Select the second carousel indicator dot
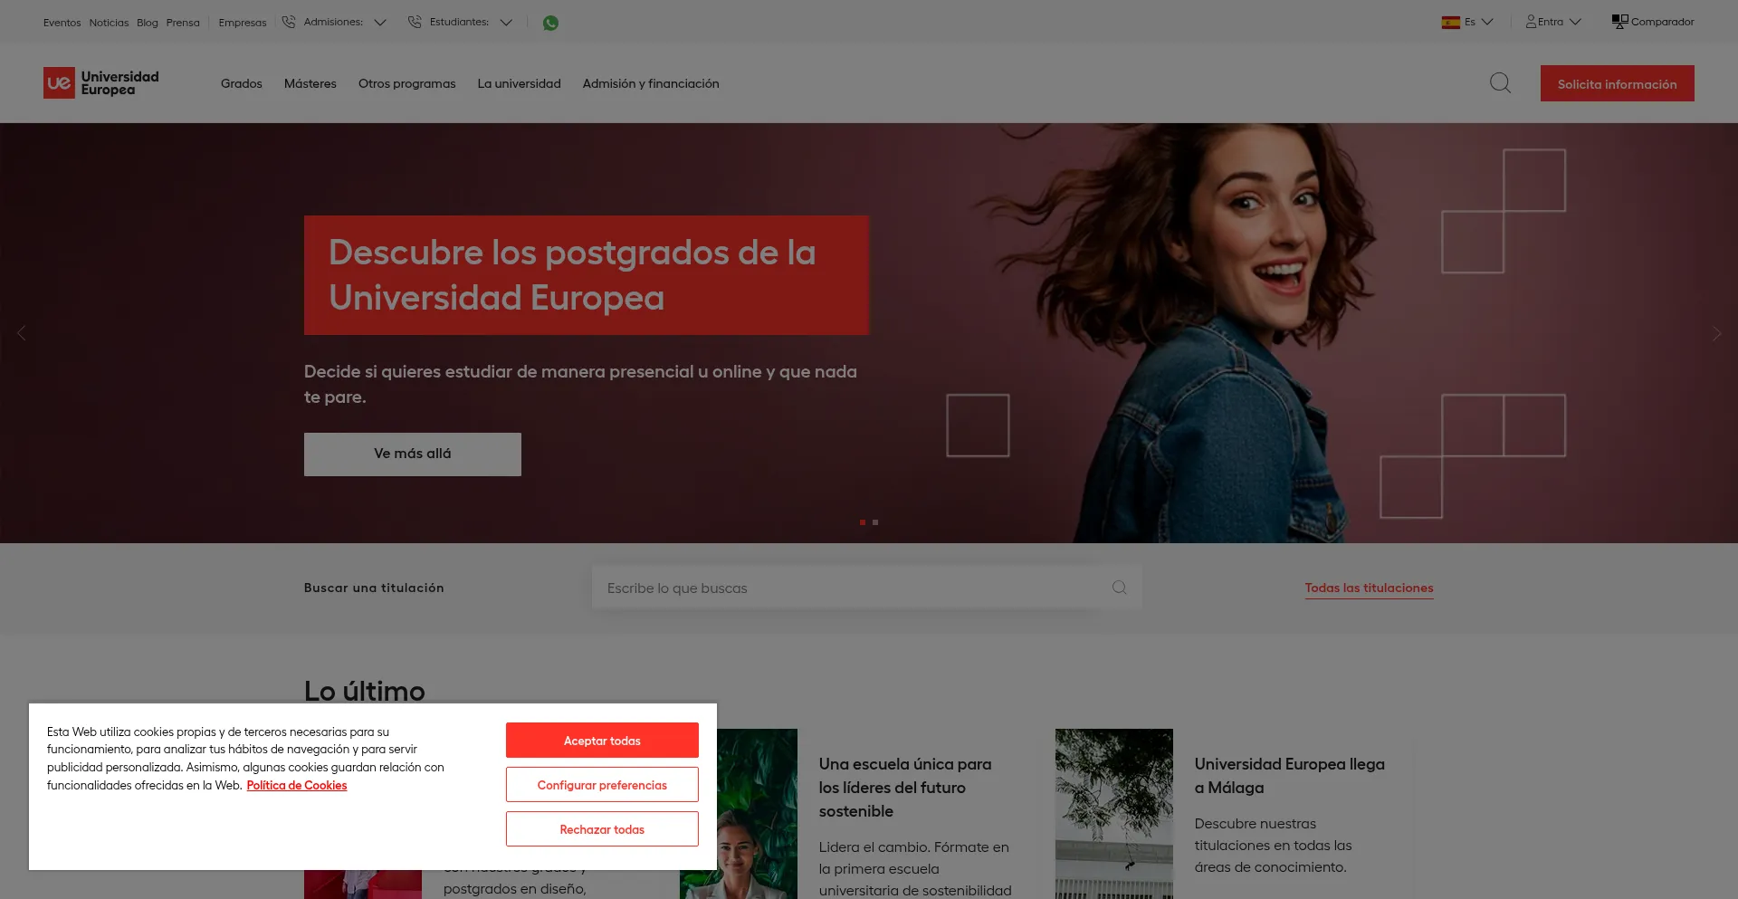The width and height of the screenshot is (1738, 899). coord(875,522)
